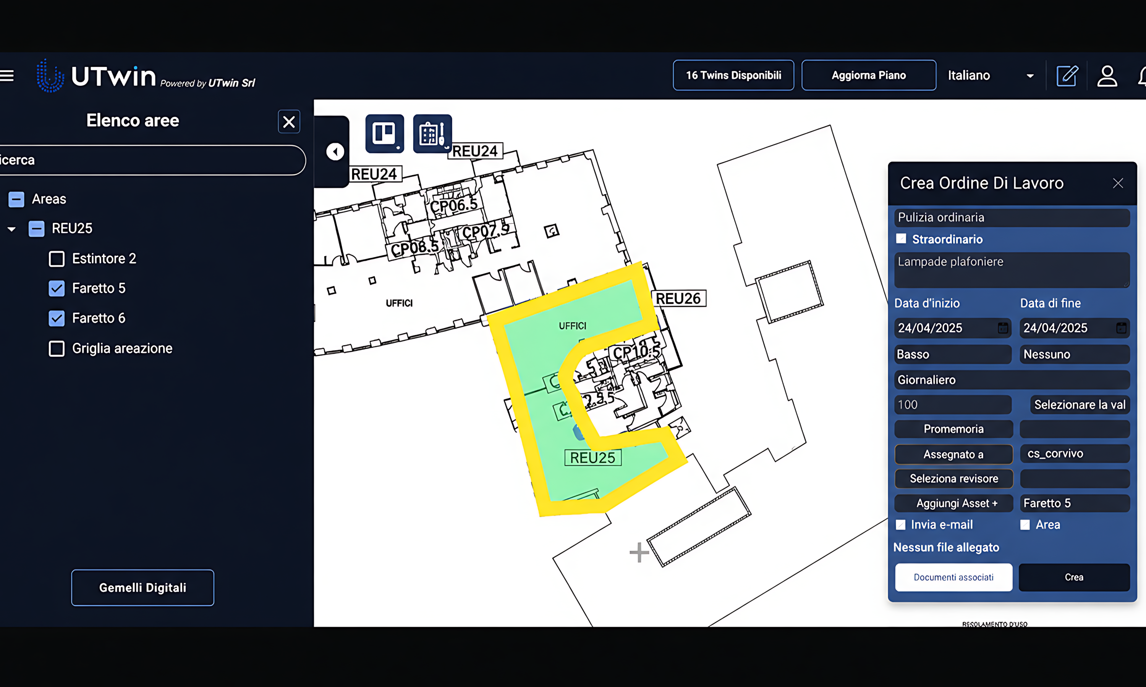
Task: Click the Promemoria button
Action: click(953, 429)
